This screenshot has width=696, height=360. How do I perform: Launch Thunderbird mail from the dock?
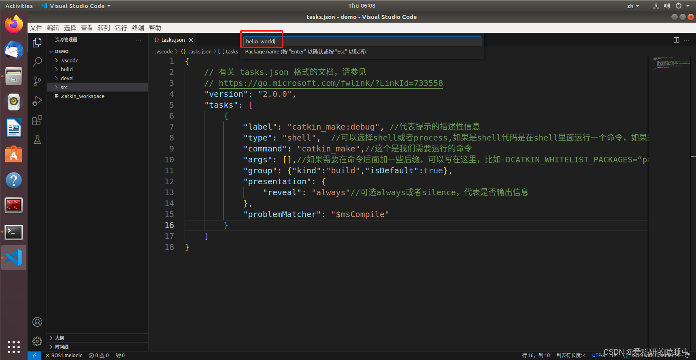pyautogui.click(x=14, y=50)
